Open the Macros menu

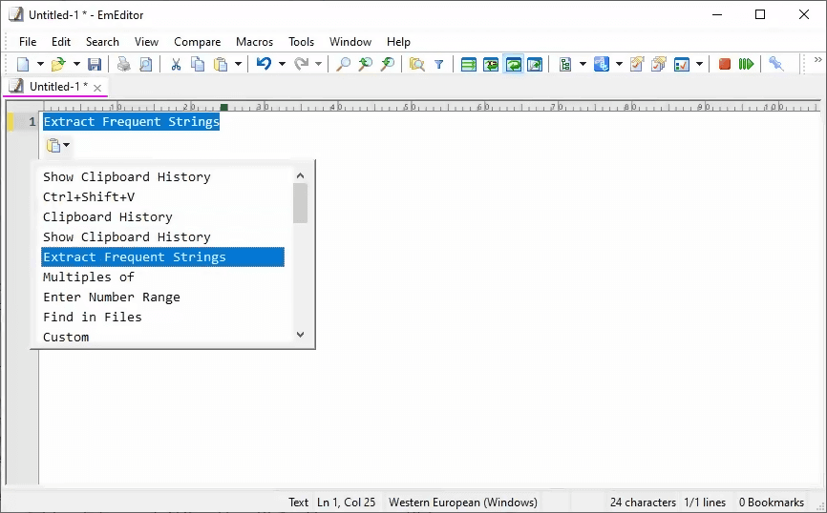(254, 42)
